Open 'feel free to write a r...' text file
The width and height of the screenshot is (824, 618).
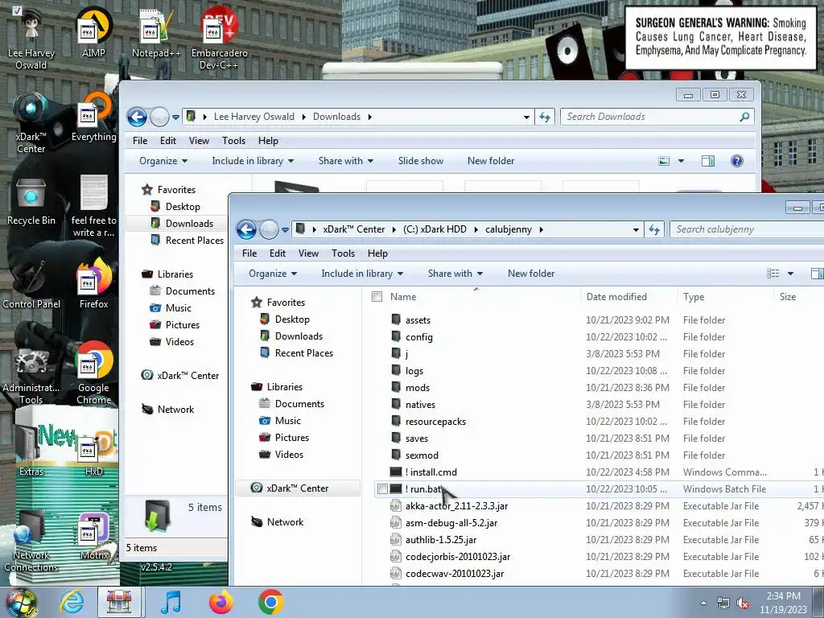tap(93, 206)
